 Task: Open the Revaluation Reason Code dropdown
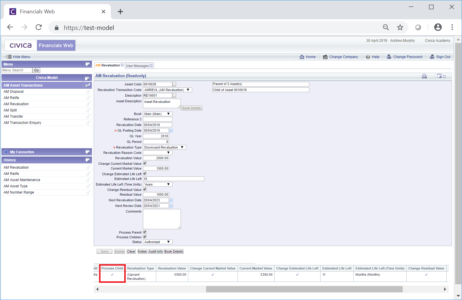pos(158,153)
